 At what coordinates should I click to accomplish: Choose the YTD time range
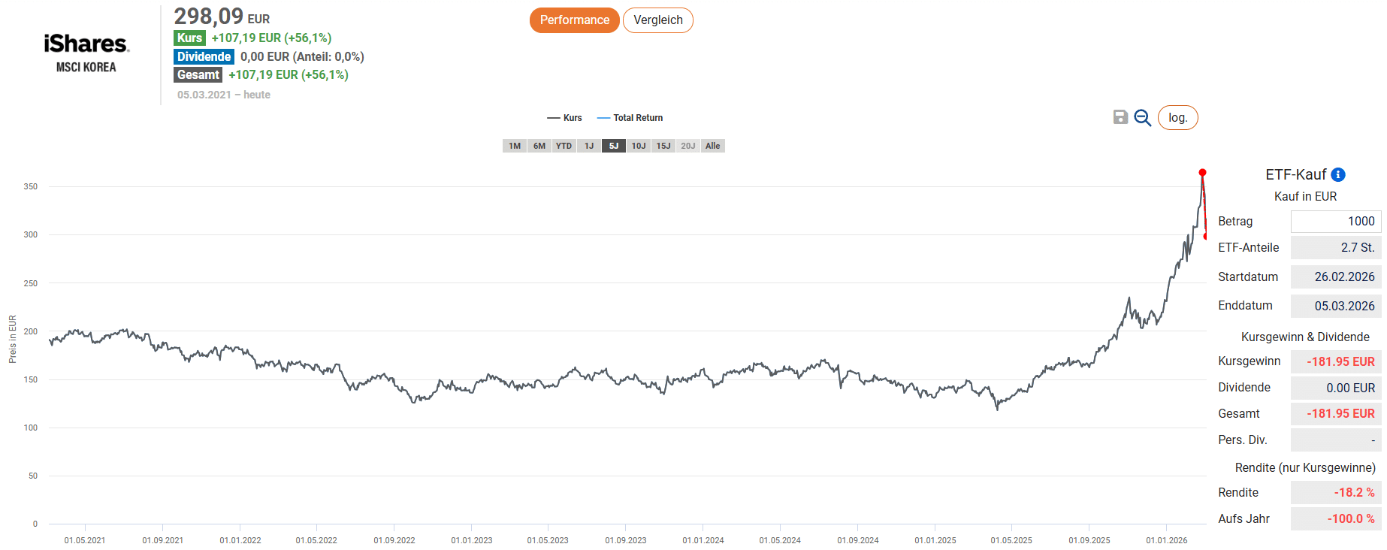coord(564,146)
